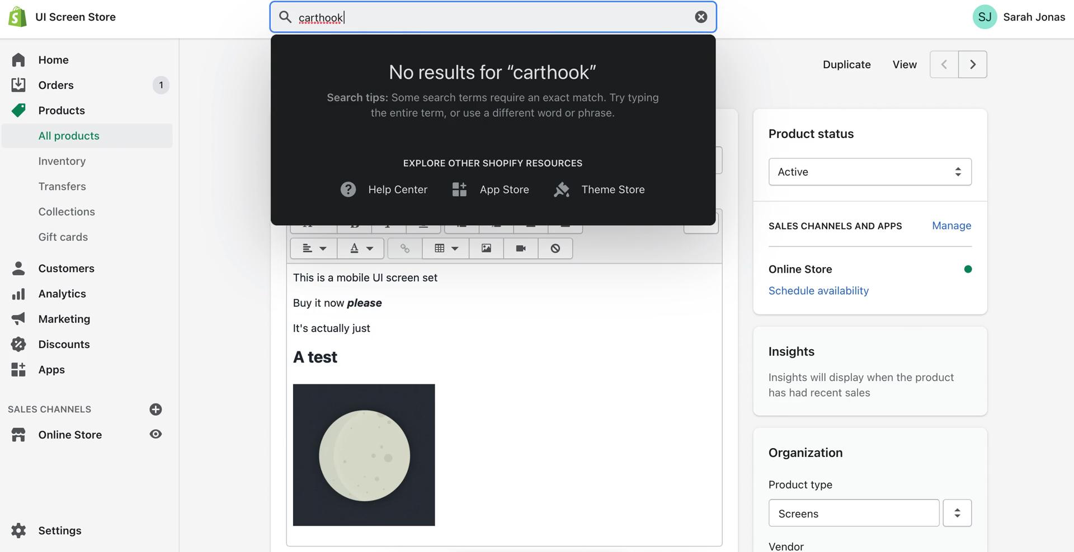Click the Discounts badge icon
Image resolution: width=1074 pixels, height=552 pixels.
18,344
